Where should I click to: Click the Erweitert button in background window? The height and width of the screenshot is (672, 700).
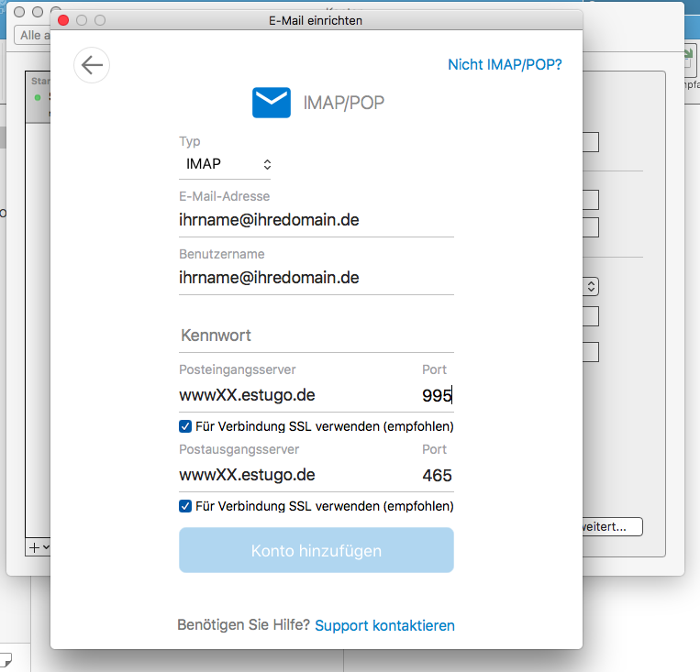click(612, 527)
